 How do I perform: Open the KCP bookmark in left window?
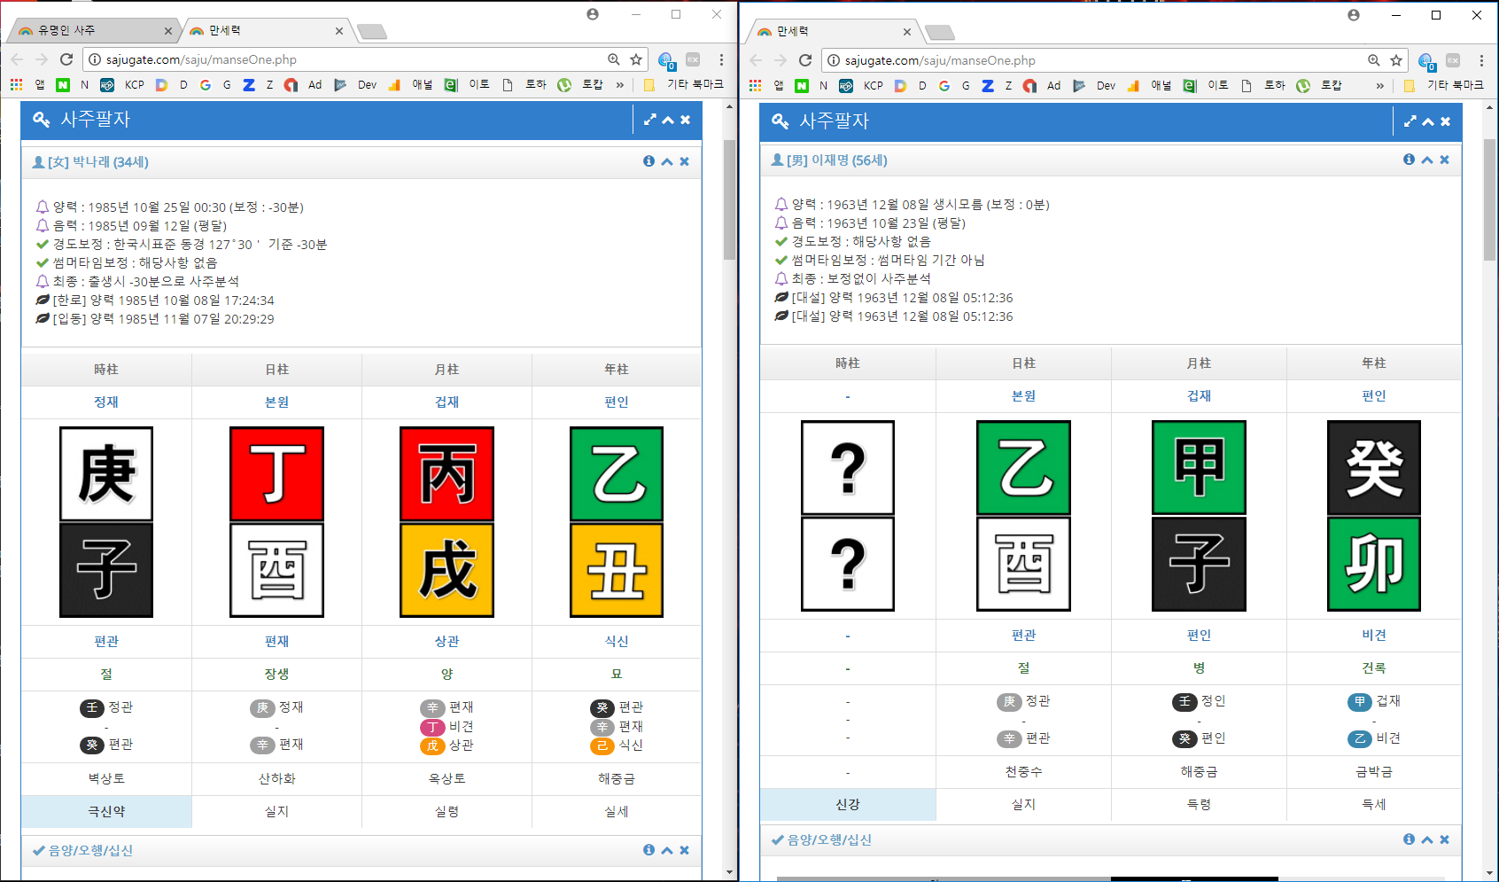point(123,84)
